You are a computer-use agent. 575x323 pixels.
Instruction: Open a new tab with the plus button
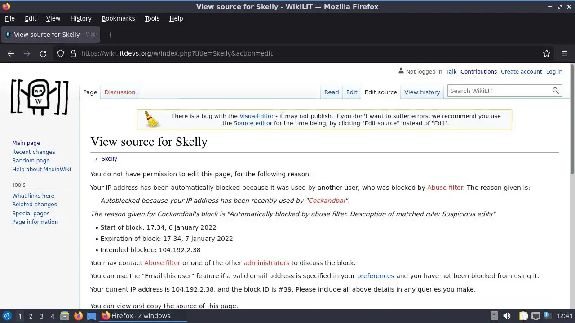click(110, 35)
